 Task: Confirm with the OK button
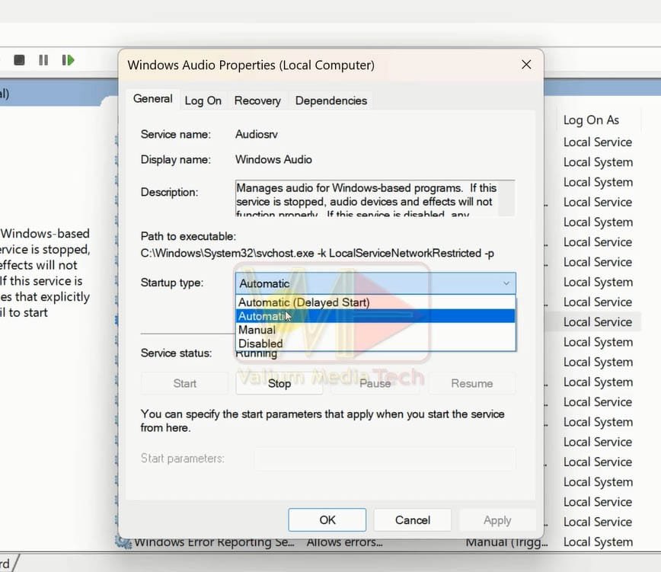327,519
